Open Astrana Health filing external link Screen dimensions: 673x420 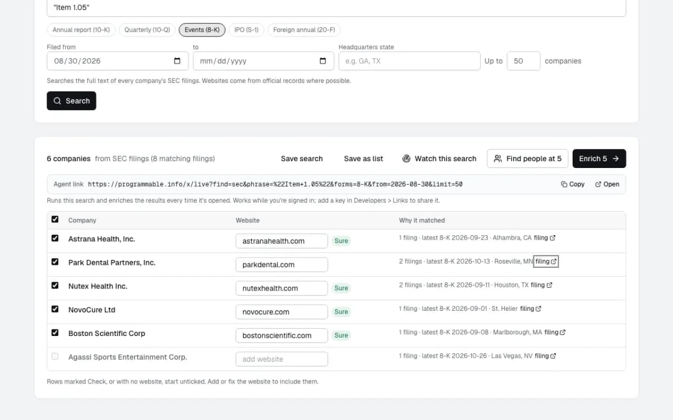tap(545, 238)
